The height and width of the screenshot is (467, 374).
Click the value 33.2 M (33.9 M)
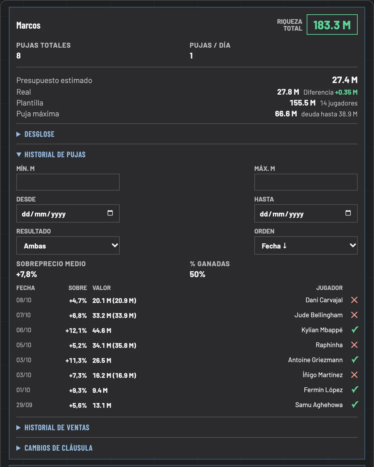[x=114, y=316]
